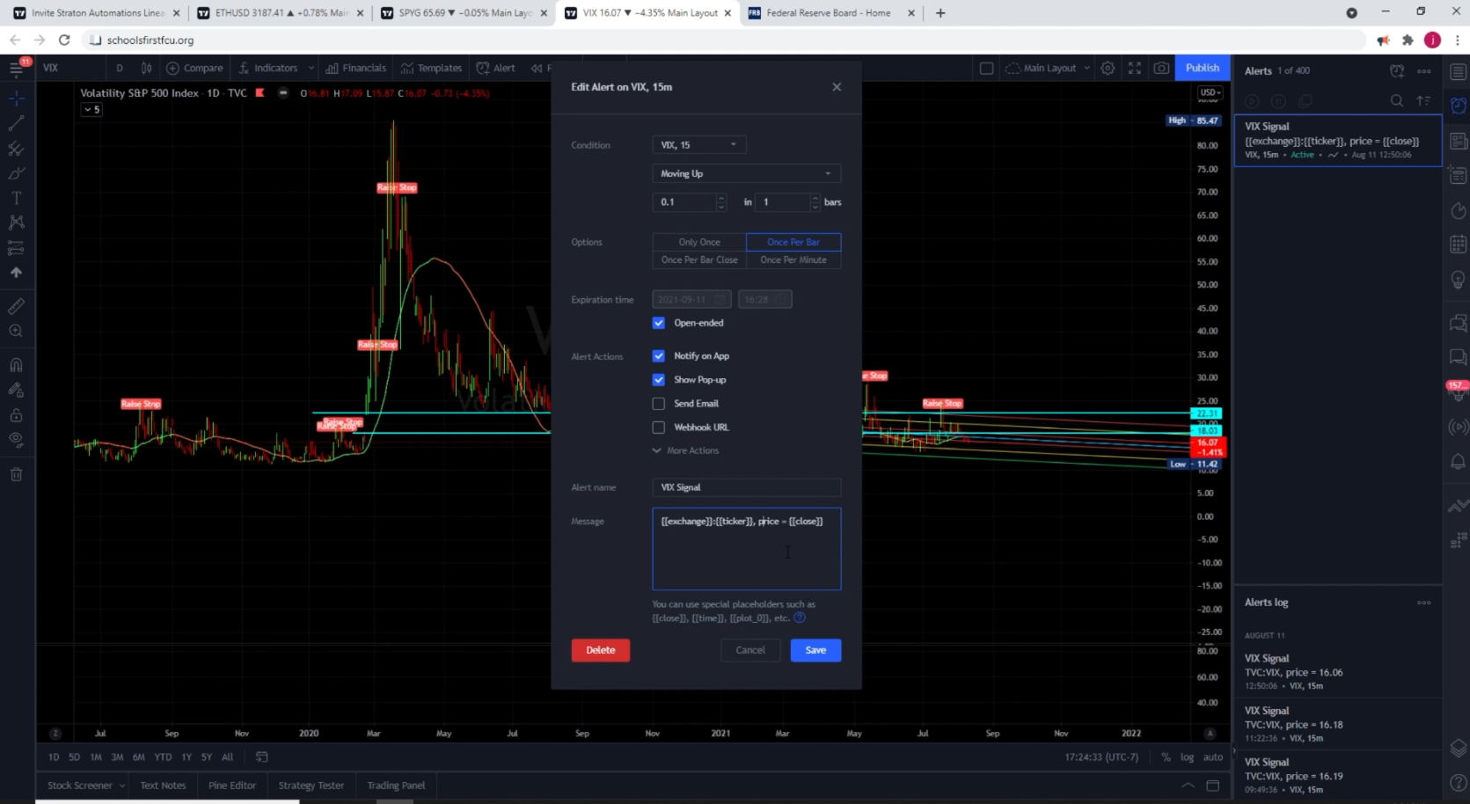Click the Alert name input field
This screenshot has height=804, width=1470.
coord(746,487)
